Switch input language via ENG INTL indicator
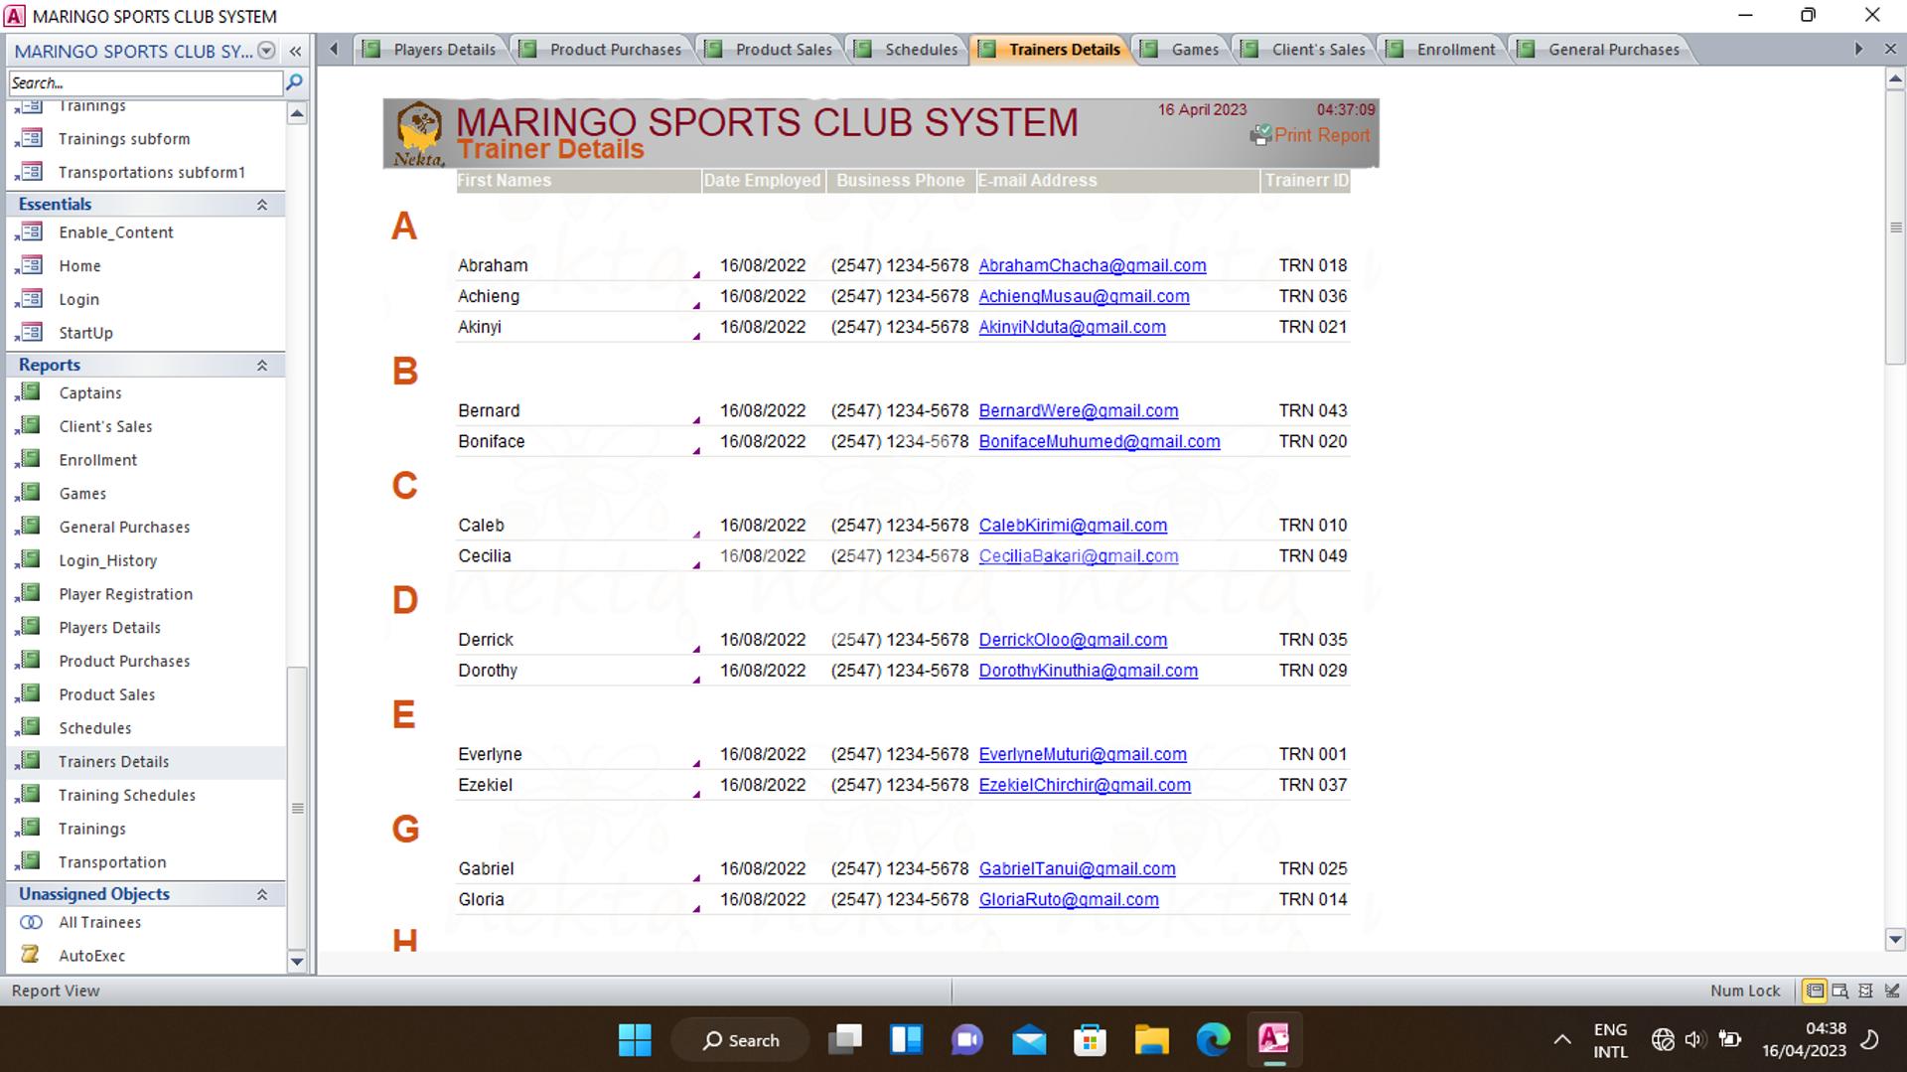The height and width of the screenshot is (1072, 1907). pos(1610,1039)
